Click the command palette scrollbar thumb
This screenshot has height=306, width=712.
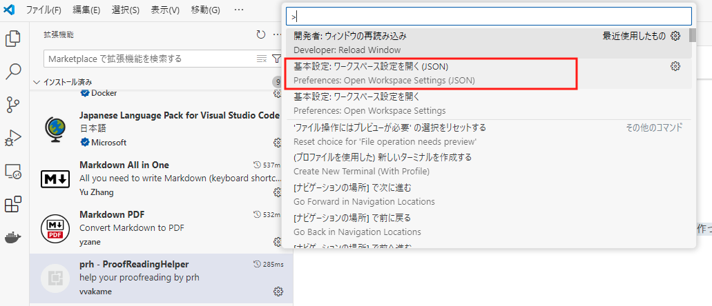point(693,35)
